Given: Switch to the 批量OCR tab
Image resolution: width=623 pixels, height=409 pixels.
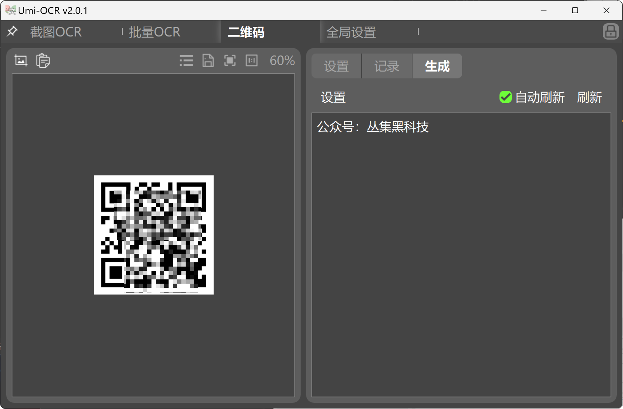Looking at the screenshot, I should pyautogui.click(x=155, y=32).
